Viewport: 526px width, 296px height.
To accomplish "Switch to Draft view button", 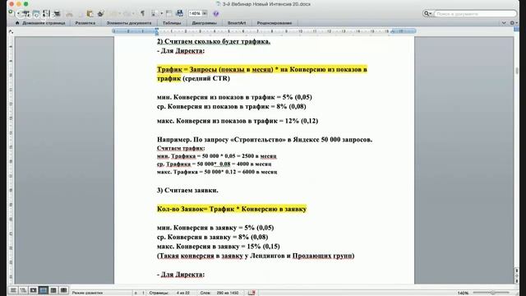I will point(13,290).
